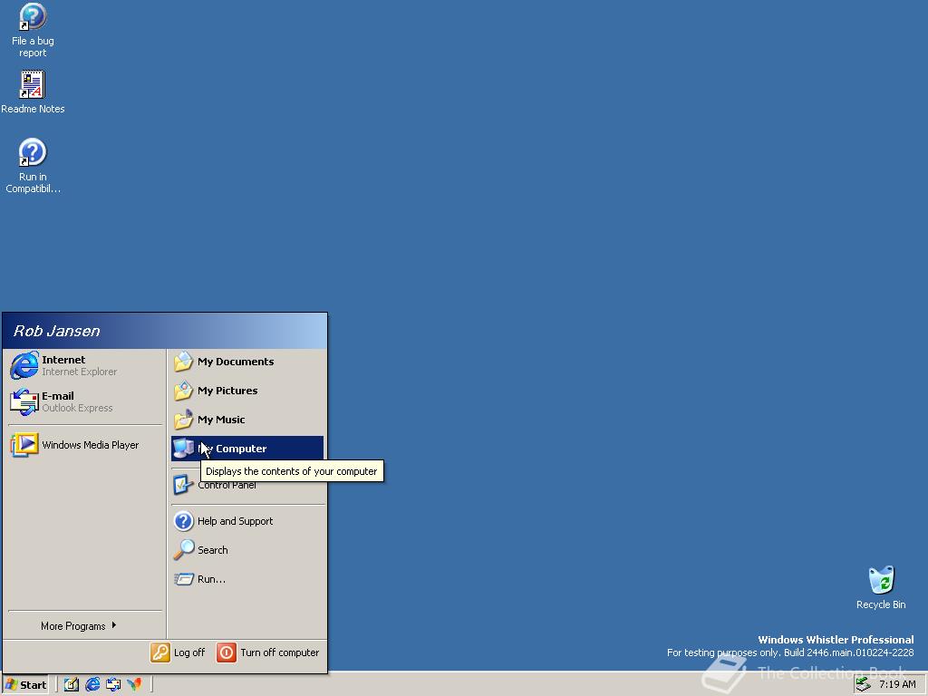Viewport: 928px width, 696px height.
Task: Open the Run... dialog
Action: click(247, 579)
